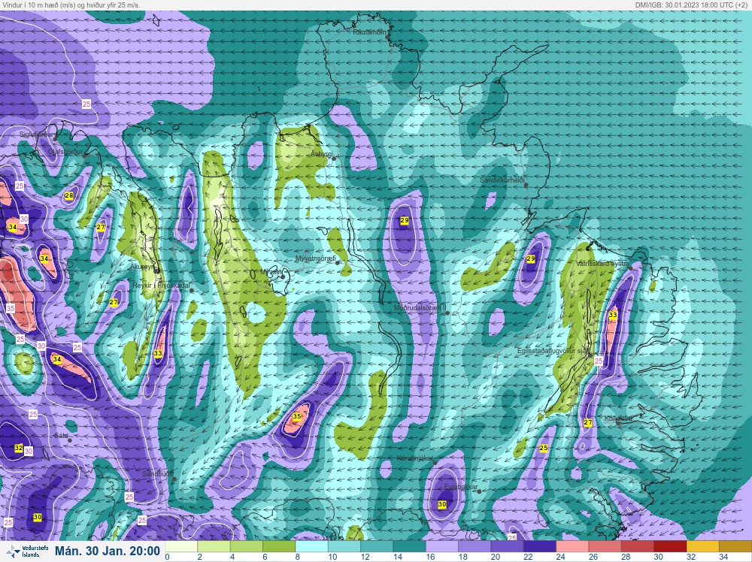Click the DMI/IGB 30.01.2023 18:00 UTC label

[x=690, y=5]
